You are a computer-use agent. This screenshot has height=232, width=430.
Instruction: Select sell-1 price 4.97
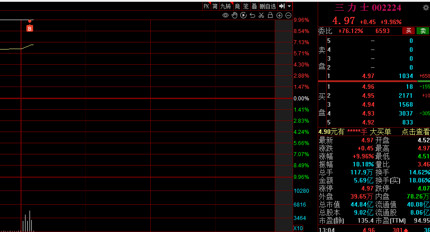tap(368, 76)
